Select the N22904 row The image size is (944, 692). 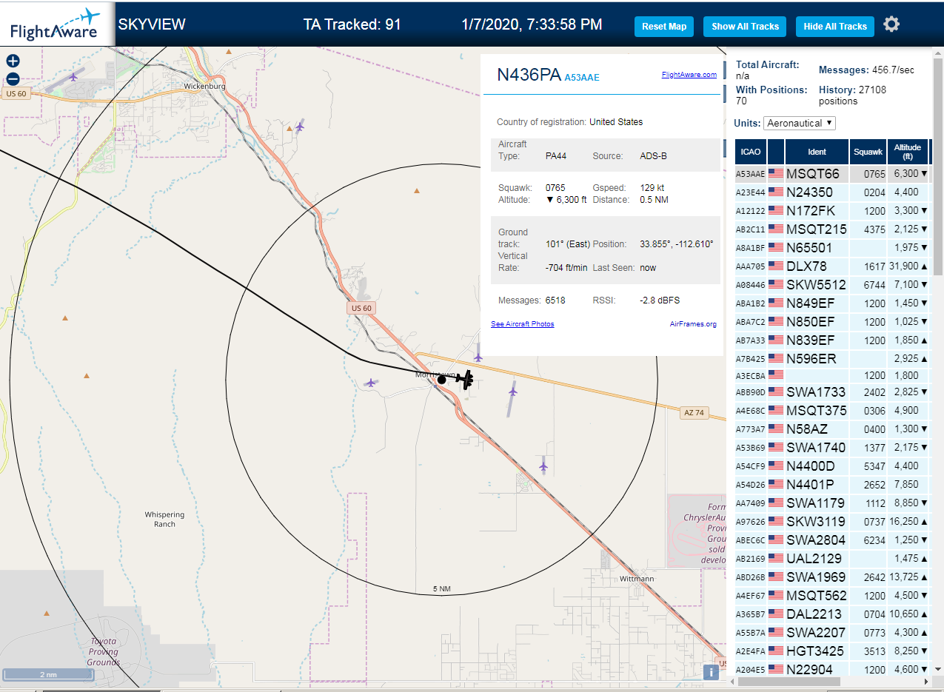coord(832,670)
